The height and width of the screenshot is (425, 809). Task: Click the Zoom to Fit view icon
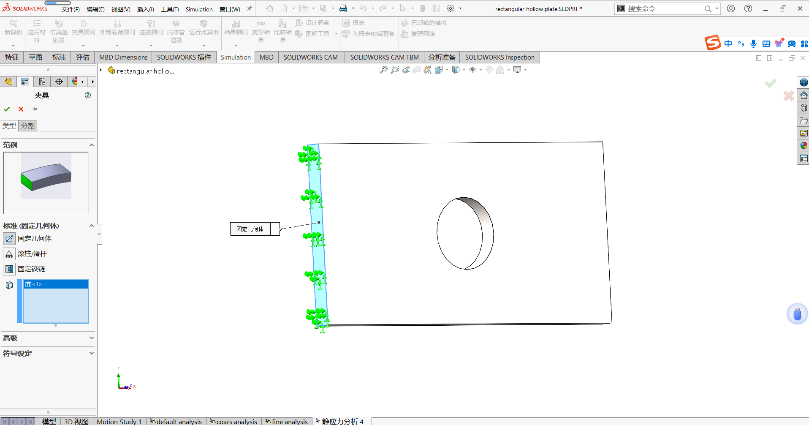tap(383, 70)
